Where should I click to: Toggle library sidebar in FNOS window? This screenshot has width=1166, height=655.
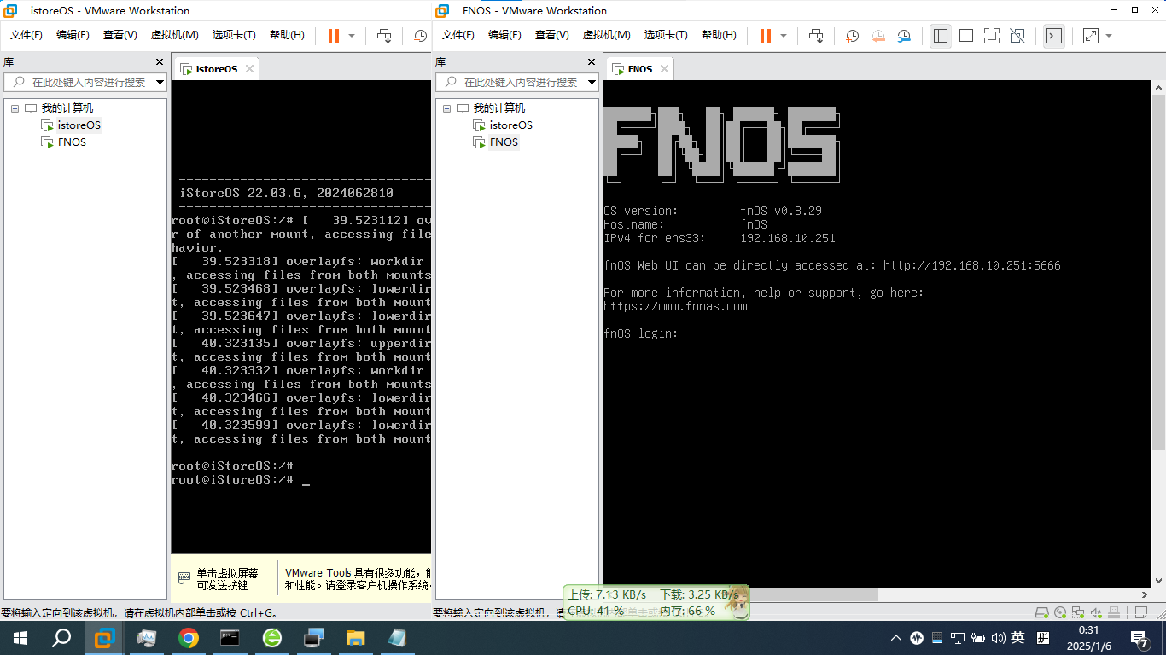tap(941, 36)
